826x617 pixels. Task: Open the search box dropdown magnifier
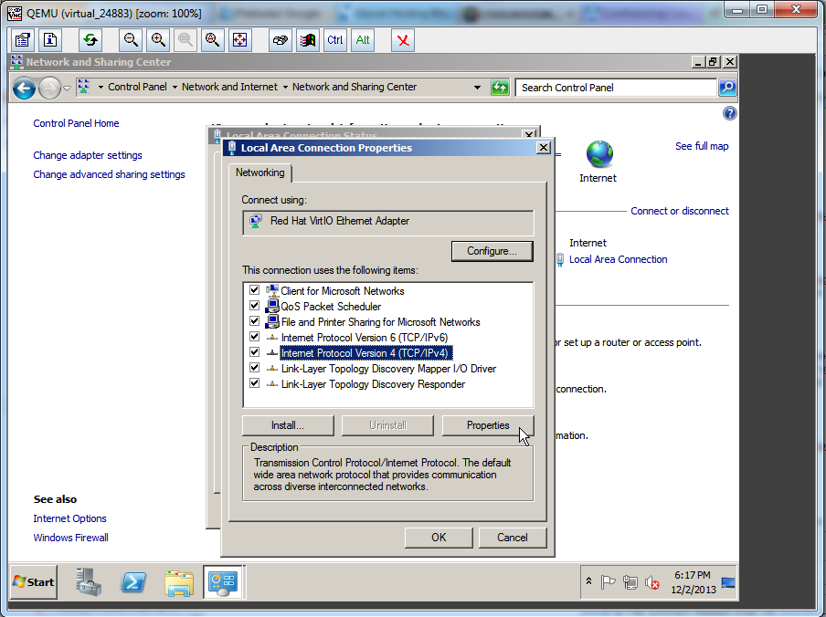727,87
